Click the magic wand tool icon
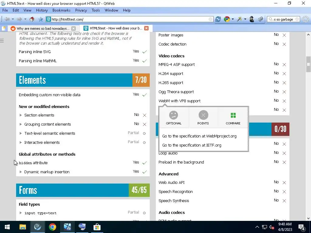Screen dimensions: 311x233 tap(240, 19)
